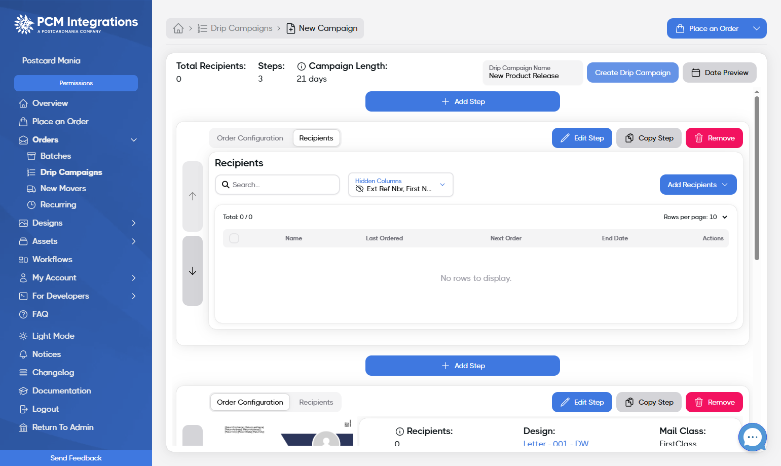Screen dimensions: 781x466
Task: Open the Hidden Columns dropdown
Action: point(401,185)
